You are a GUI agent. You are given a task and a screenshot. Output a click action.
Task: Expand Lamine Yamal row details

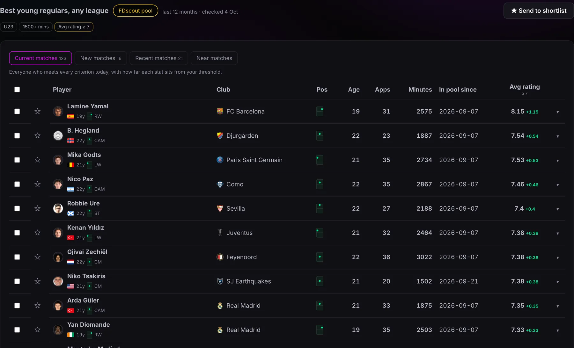(x=558, y=112)
